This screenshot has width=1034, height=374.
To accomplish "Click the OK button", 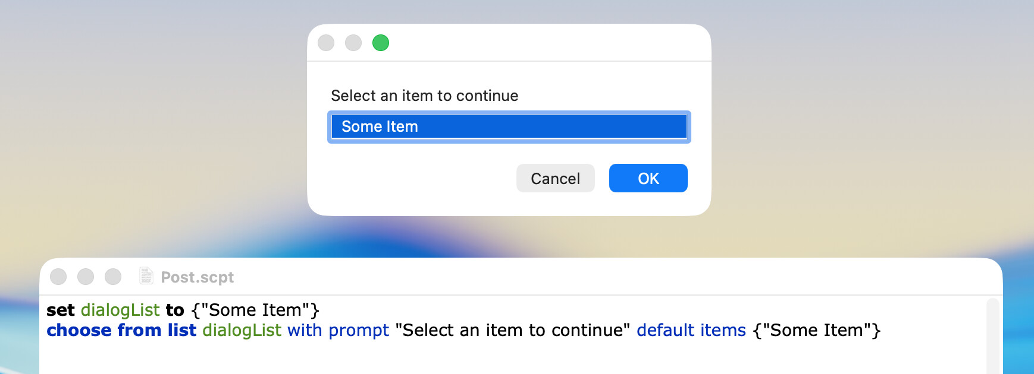I will (x=648, y=178).
